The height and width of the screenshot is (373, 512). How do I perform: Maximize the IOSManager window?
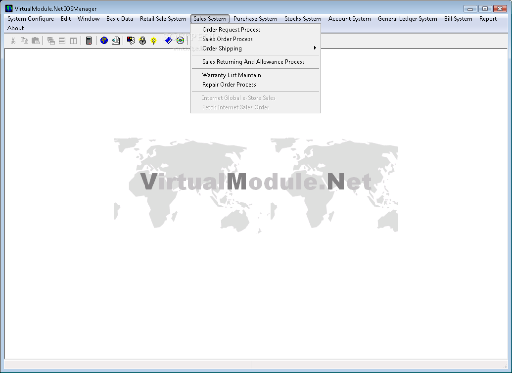tap(485, 9)
